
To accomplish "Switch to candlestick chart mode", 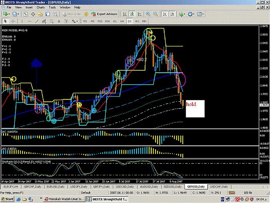I will (132, 14).
